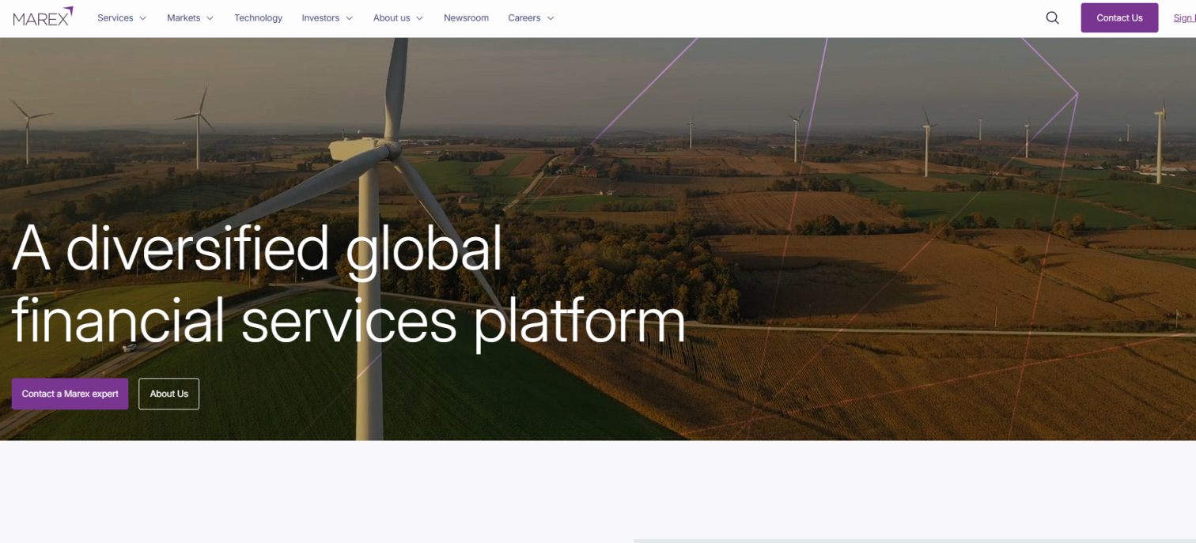Open the Markets menu label
This screenshot has height=543, width=1196.
point(184,18)
